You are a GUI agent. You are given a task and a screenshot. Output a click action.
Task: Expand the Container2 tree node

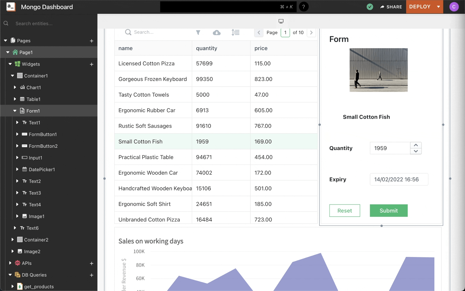click(13, 240)
